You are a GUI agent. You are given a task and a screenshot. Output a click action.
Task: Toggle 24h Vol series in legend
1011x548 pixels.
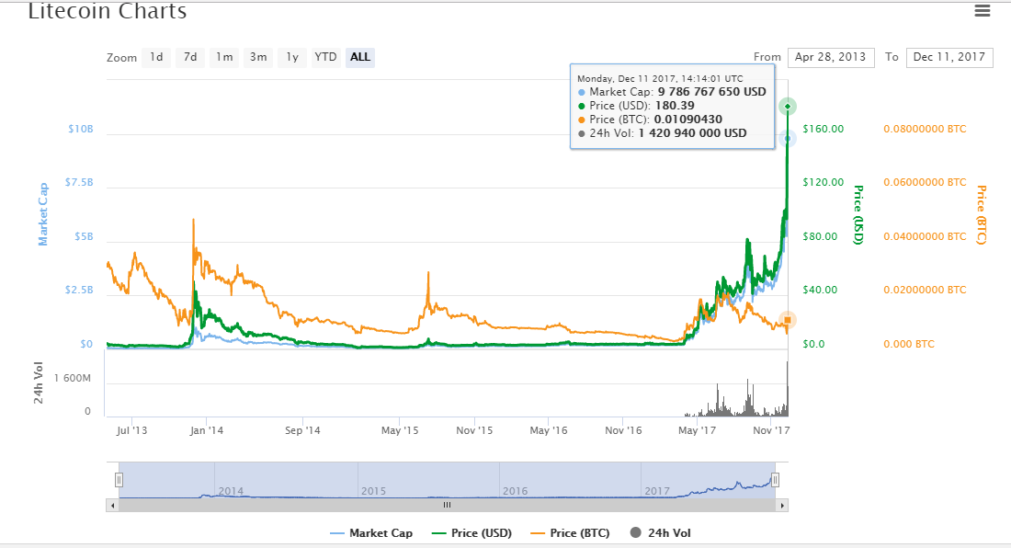coord(660,533)
